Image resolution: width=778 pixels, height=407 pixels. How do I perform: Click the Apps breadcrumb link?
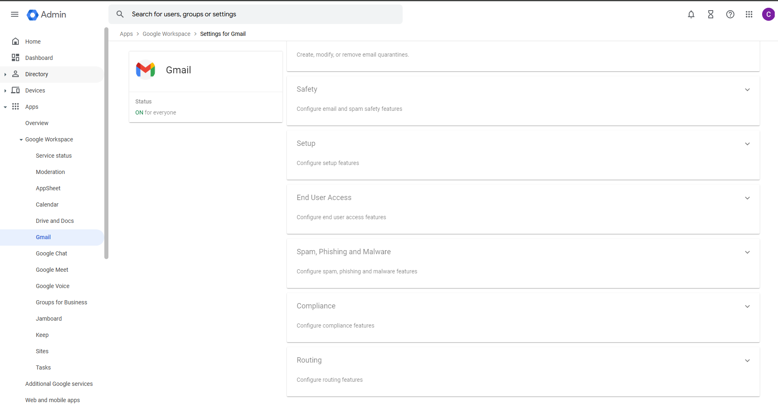point(126,34)
